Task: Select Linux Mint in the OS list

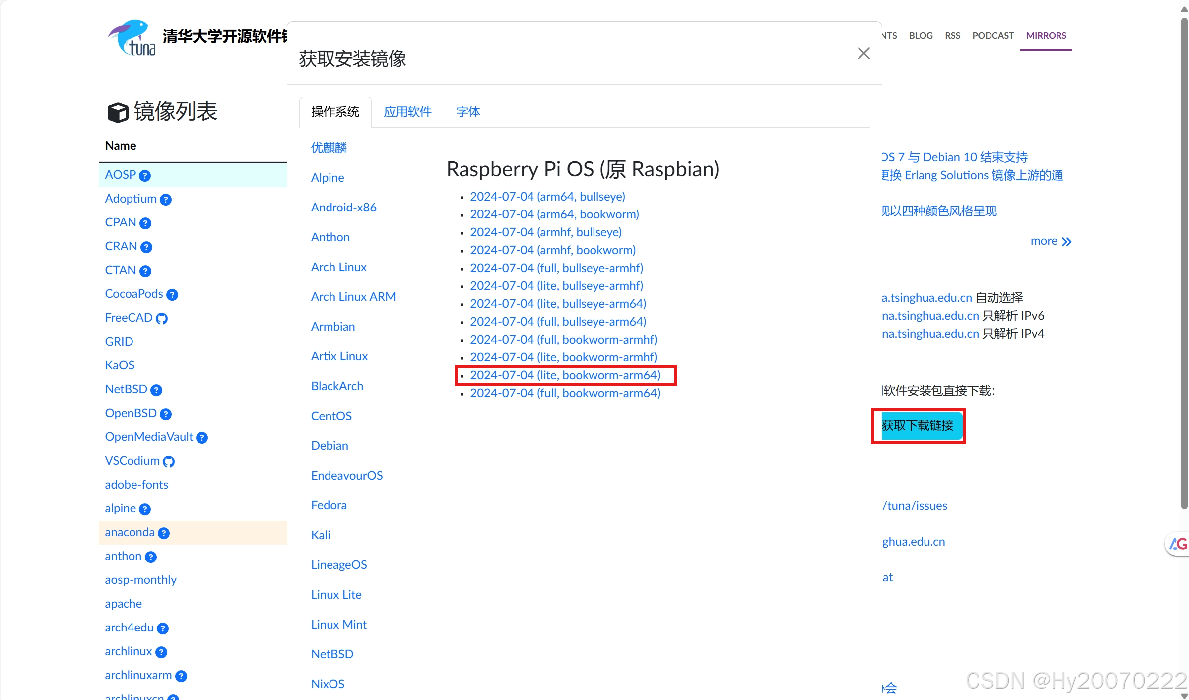Action: [338, 625]
